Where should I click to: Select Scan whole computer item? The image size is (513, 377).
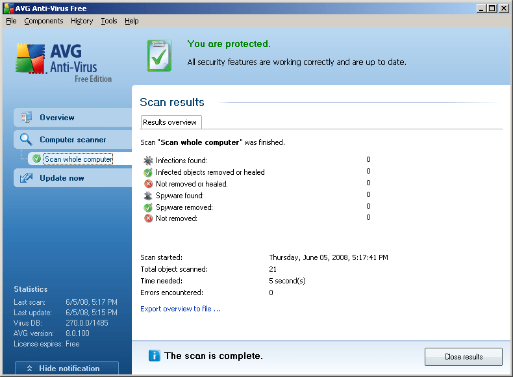click(x=79, y=159)
